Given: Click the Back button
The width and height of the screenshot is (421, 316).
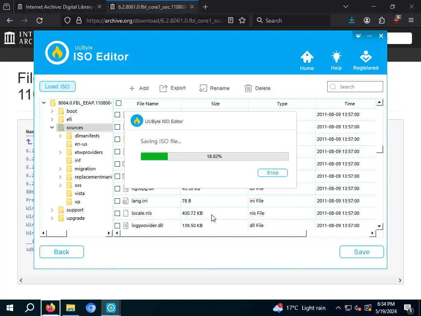Looking at the screenshot, I should coord(62,252).
